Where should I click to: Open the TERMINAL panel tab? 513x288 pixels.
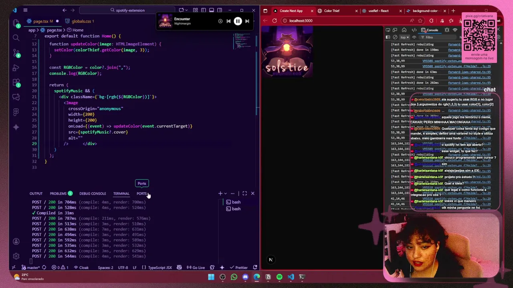point(121,194)
